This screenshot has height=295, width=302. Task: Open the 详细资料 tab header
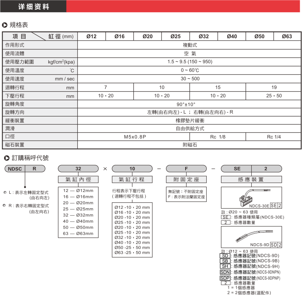[33, 7]
